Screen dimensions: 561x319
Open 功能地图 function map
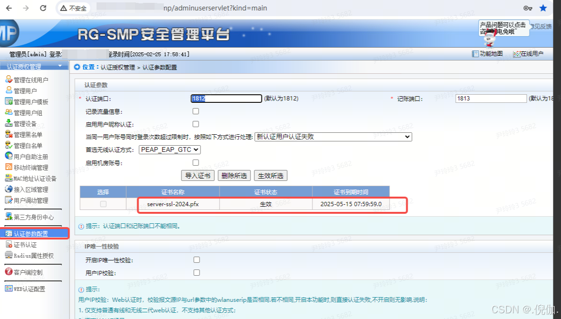pyautogui.click(x=487, y=54)
